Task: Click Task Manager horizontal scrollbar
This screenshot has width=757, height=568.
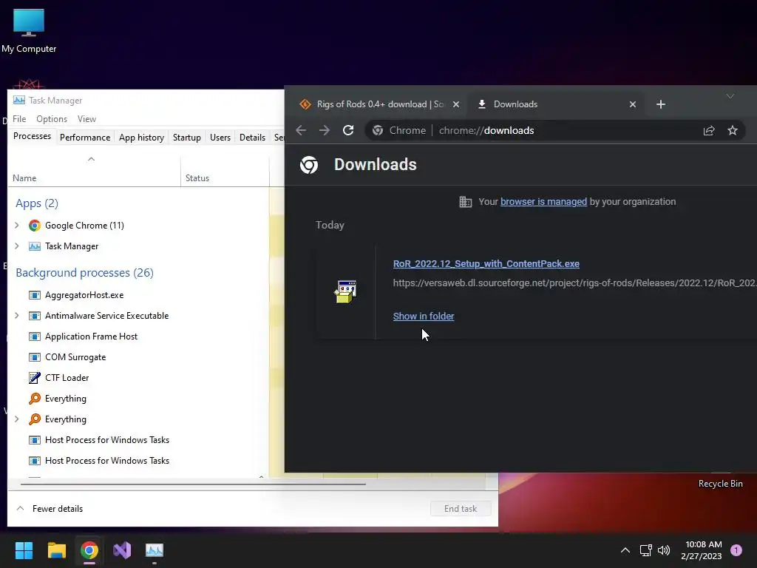Action: pos(193,484)
